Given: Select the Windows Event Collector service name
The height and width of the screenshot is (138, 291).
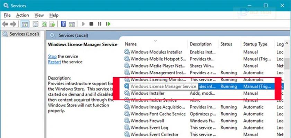Looking at the screenshot, I should (x=155, y=134).
